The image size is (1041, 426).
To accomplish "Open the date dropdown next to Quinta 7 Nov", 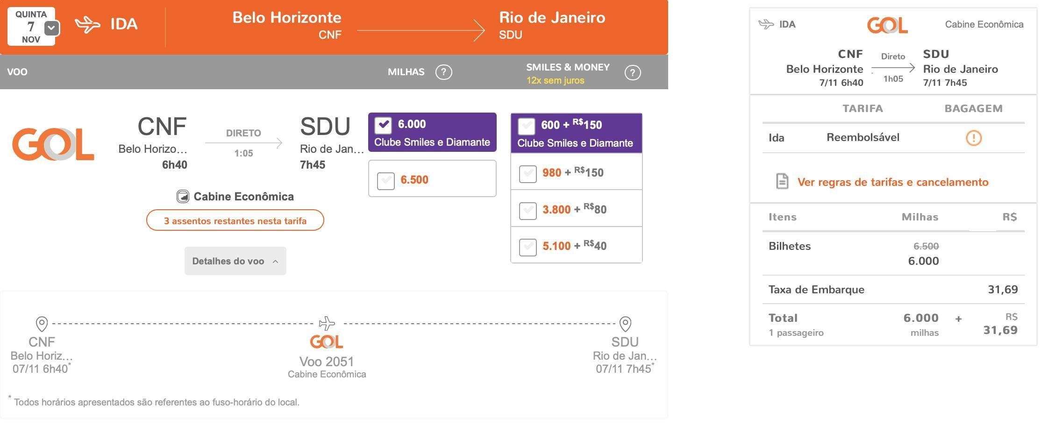I will tap(51, 28).
